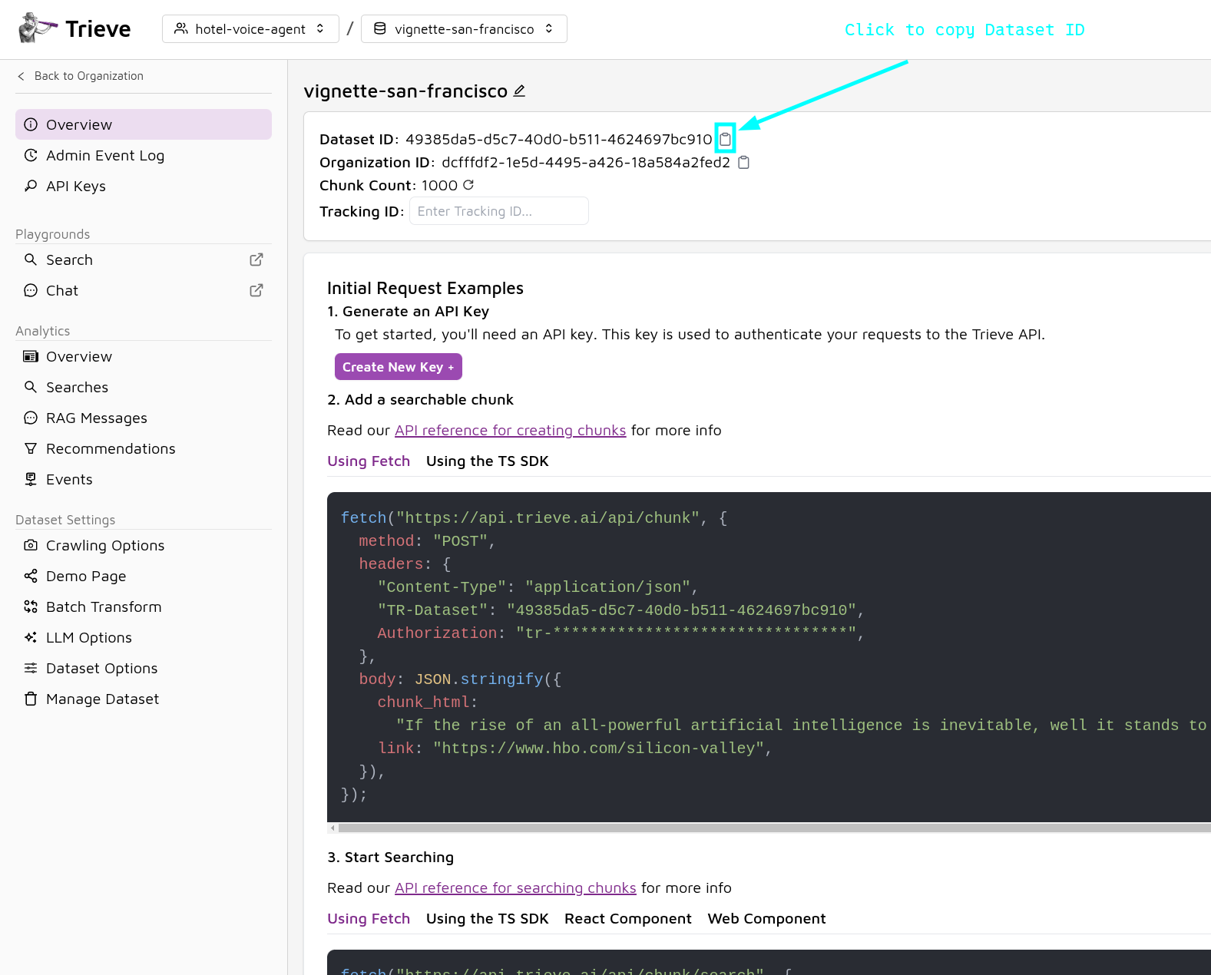Click the vignette-san-francisco page title

(405, 91)
